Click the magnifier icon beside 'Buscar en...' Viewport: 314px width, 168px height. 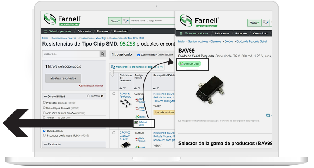pos(103,54)
